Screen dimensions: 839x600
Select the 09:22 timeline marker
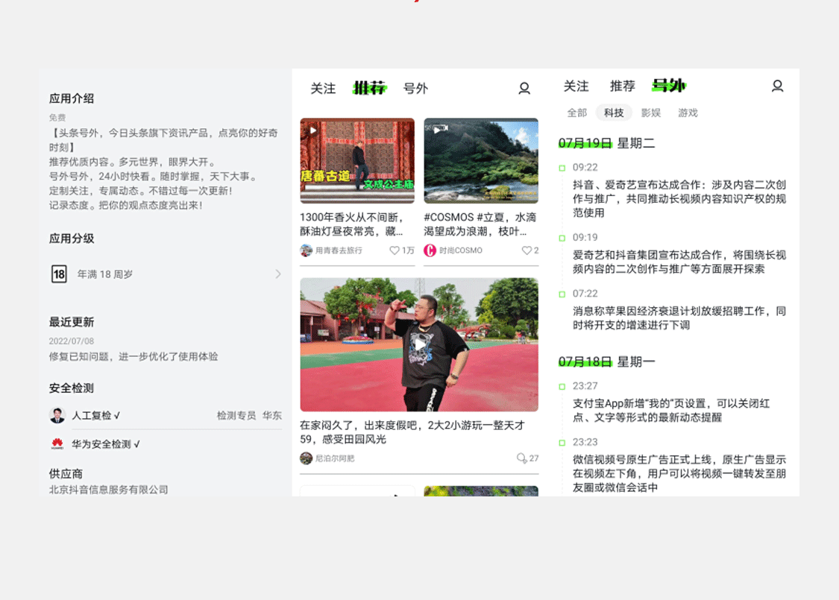coord(562,168)
